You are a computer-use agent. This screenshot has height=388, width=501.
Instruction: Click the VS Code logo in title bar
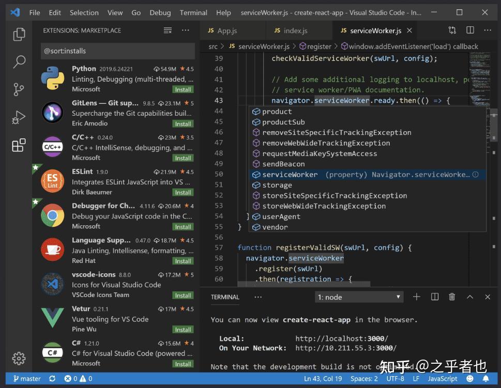15,12
